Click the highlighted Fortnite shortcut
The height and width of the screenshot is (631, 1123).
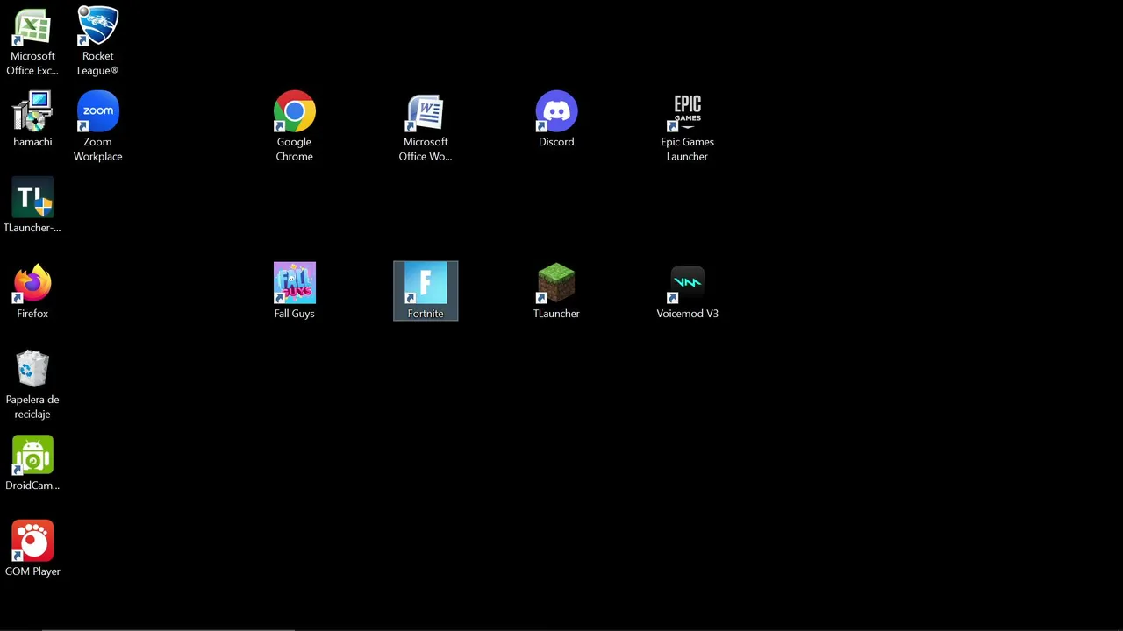coord(426,291)
